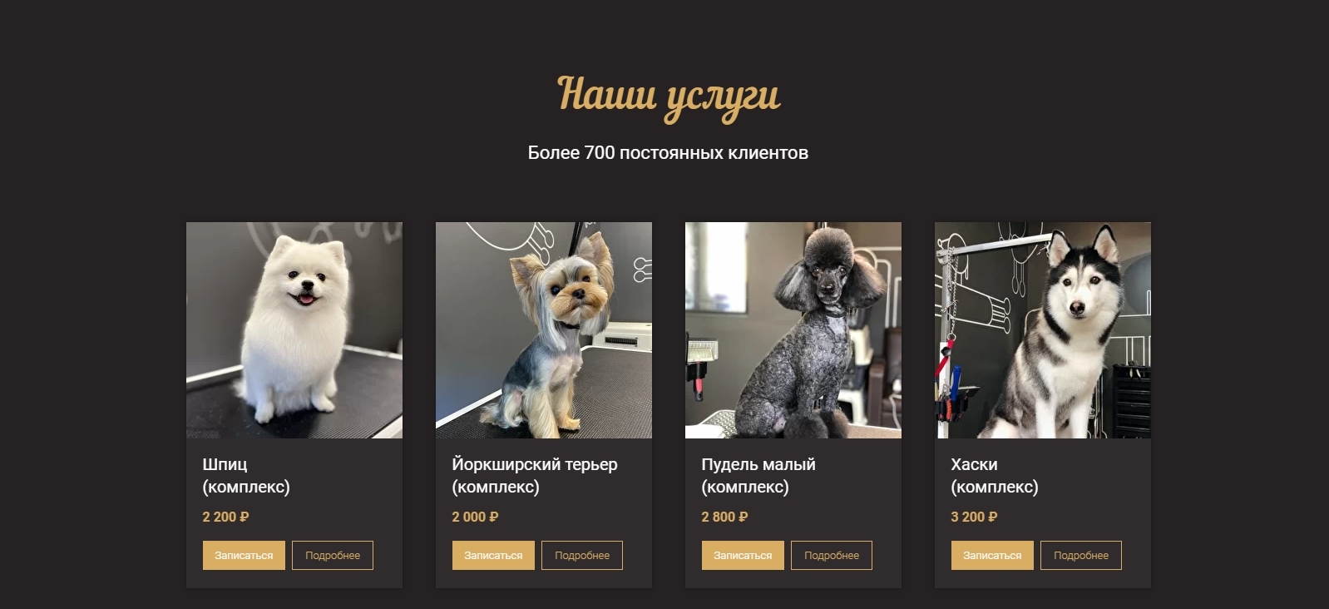Screen dimensions: 1329x609
Task: Open the Йоркширский терьер (комплекс) title
Action: pos(535,476)
